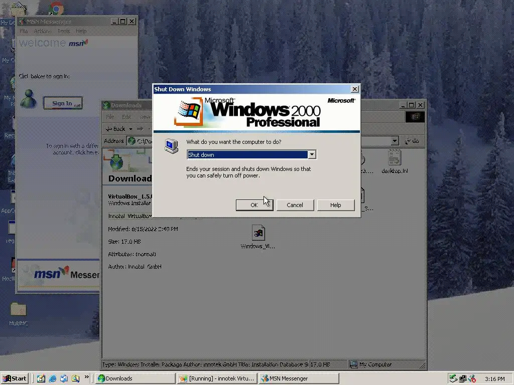514x385 pixels.
Task: Click Back button in Downloads toolbar
Action: (115, 129)
